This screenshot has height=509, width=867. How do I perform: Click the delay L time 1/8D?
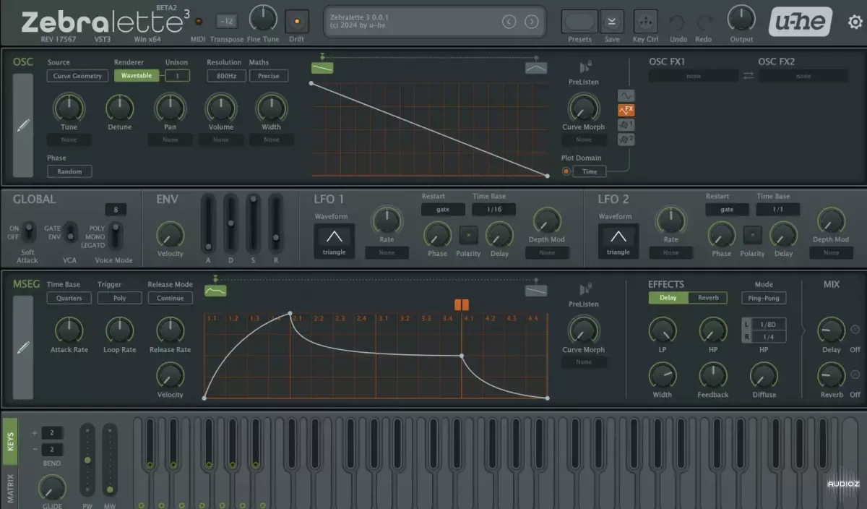click(x=769, y=325)
